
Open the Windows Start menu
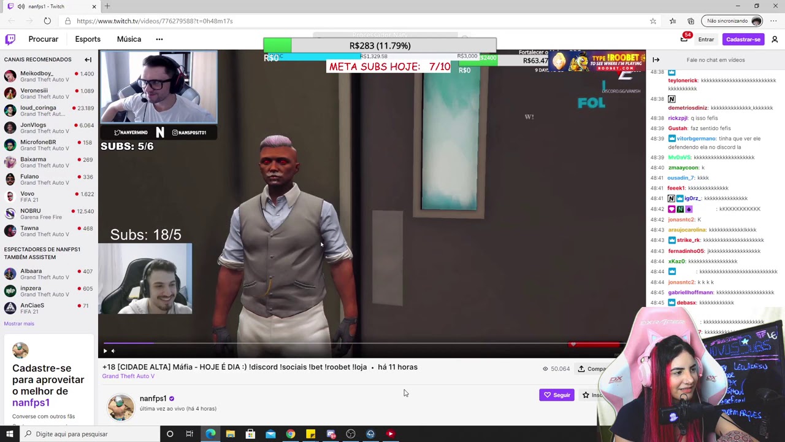10,434
